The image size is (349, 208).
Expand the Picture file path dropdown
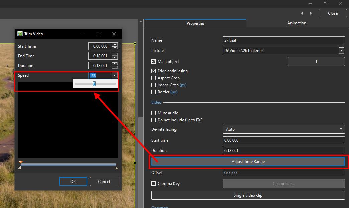(x=341, y=51)
